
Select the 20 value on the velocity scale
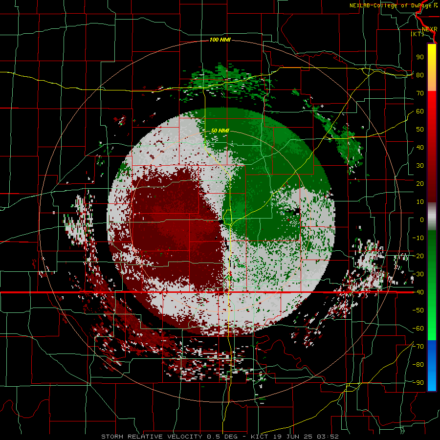click(420, 183)
